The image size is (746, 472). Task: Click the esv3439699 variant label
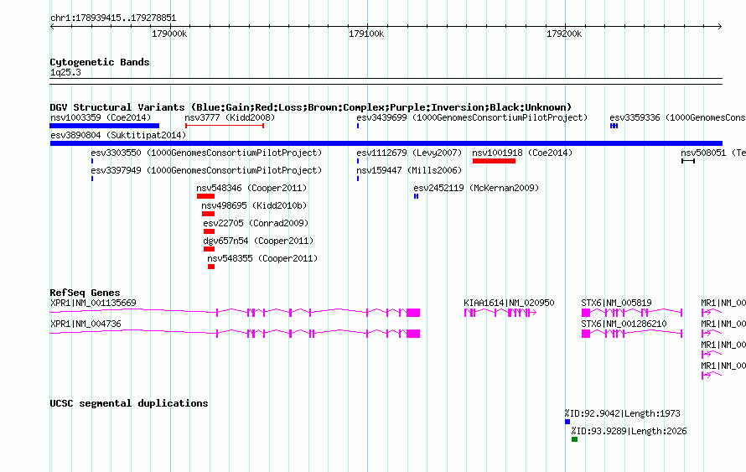click(472, 117)
